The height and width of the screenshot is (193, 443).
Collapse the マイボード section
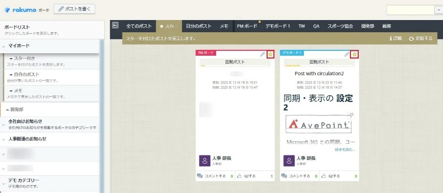click(x=3, y=46)
